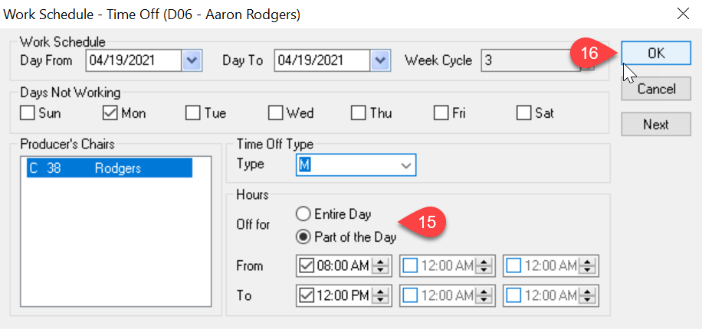Select the Rodgers chair 38 entry
702x329 pixels.
click(110, 168)
